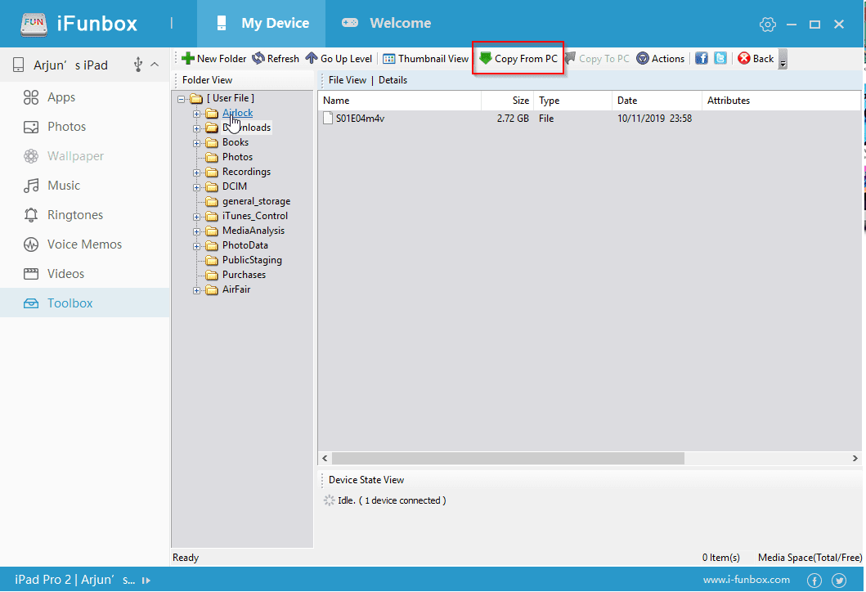Select the PublicStaging folder

[252, 259]
